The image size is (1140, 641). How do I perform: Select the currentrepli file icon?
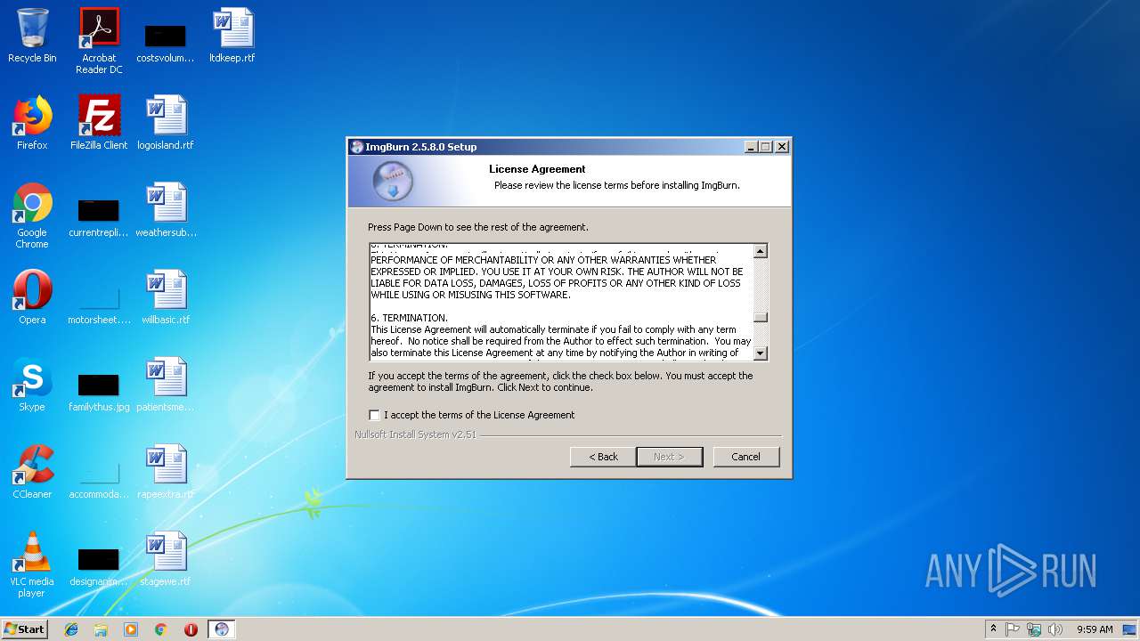point(99,219)
